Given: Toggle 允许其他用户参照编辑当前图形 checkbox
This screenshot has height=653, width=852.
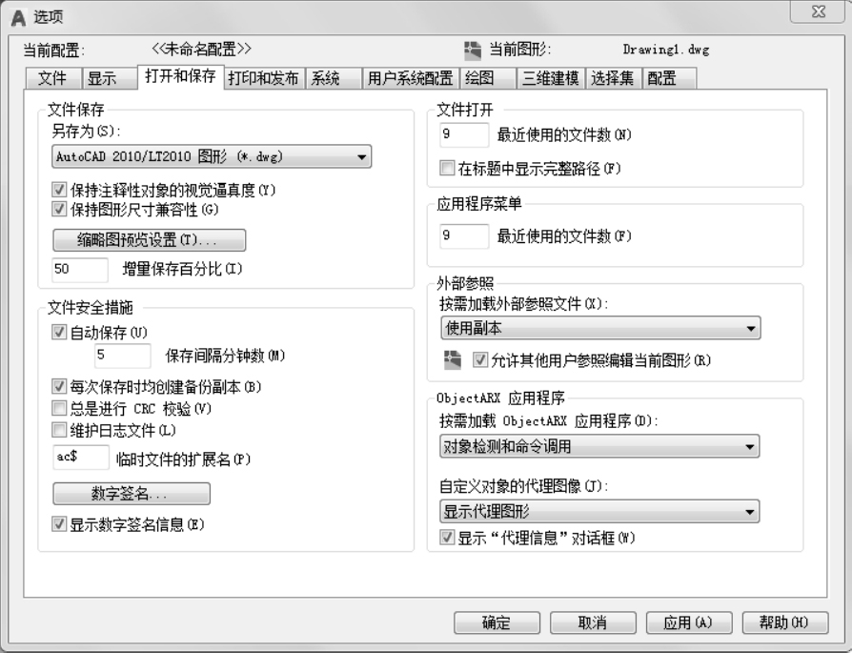Looking at the screenshot, I should pos(479,360).
